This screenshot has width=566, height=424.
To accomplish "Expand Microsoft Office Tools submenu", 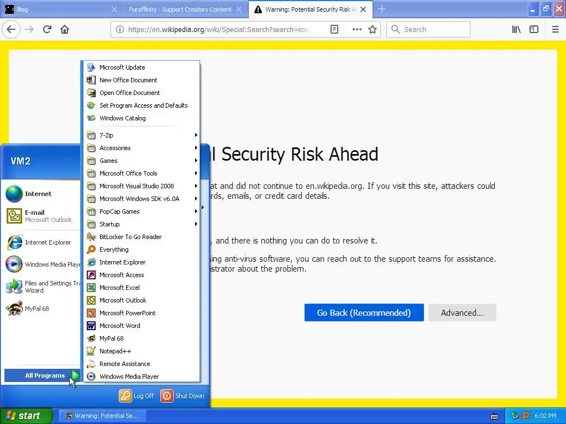I will 141,173.
